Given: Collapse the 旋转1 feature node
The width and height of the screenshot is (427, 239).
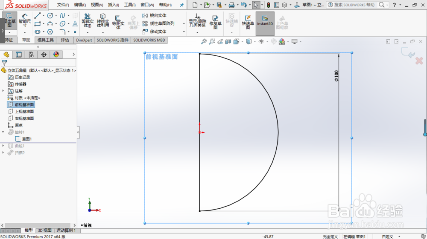Looking at the screenshot, I should click(x=3, y=132).
